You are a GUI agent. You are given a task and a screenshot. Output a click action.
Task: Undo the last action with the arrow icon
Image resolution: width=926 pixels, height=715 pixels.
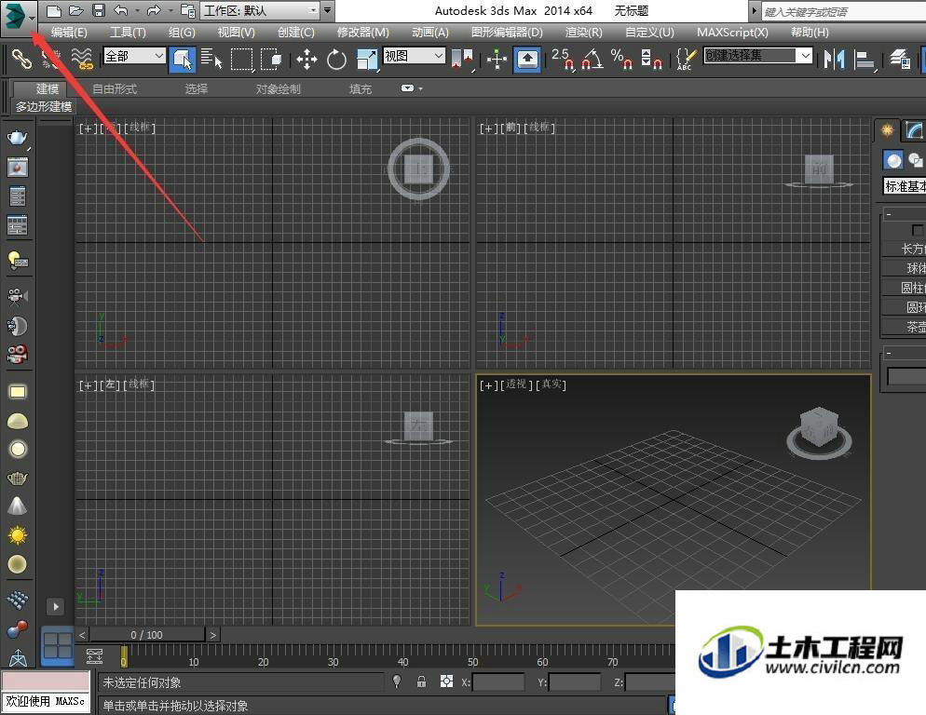(120, 10)
